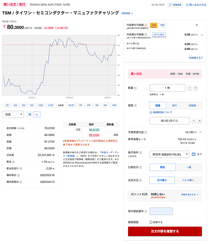Click help icon next to 取引暗証番号
Viewport: 209px width, 244px height.
[x=146, y=211]
